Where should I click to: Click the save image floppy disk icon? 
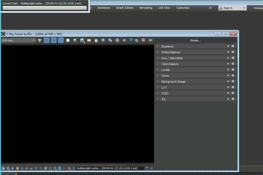coord(82,40)
